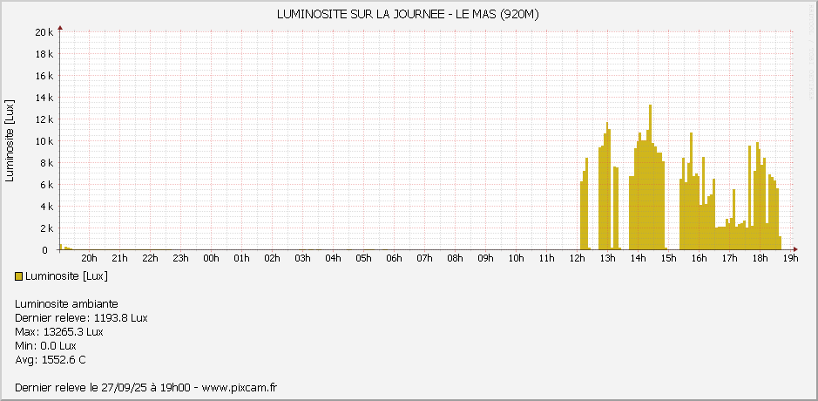
Task: Click the 19h tick label on x-axis
Action: [x=790, y=258]
